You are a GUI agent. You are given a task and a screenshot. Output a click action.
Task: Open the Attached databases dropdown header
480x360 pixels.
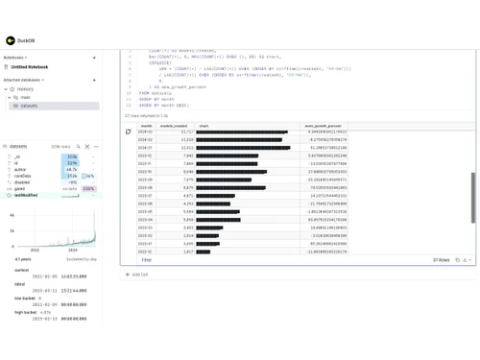pos(23,80)
